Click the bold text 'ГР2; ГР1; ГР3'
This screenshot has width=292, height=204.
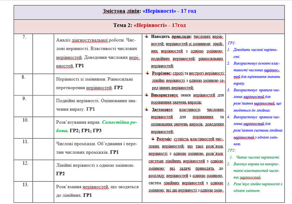[85, 131]
